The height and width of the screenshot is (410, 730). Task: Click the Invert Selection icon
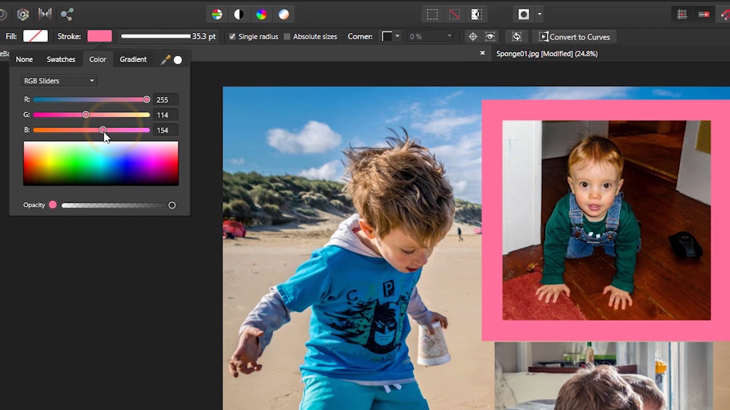click(477, 15)
